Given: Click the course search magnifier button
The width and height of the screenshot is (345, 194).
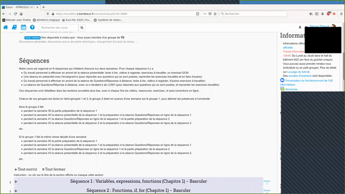Looking at the screenshot, I should (82, 27).
